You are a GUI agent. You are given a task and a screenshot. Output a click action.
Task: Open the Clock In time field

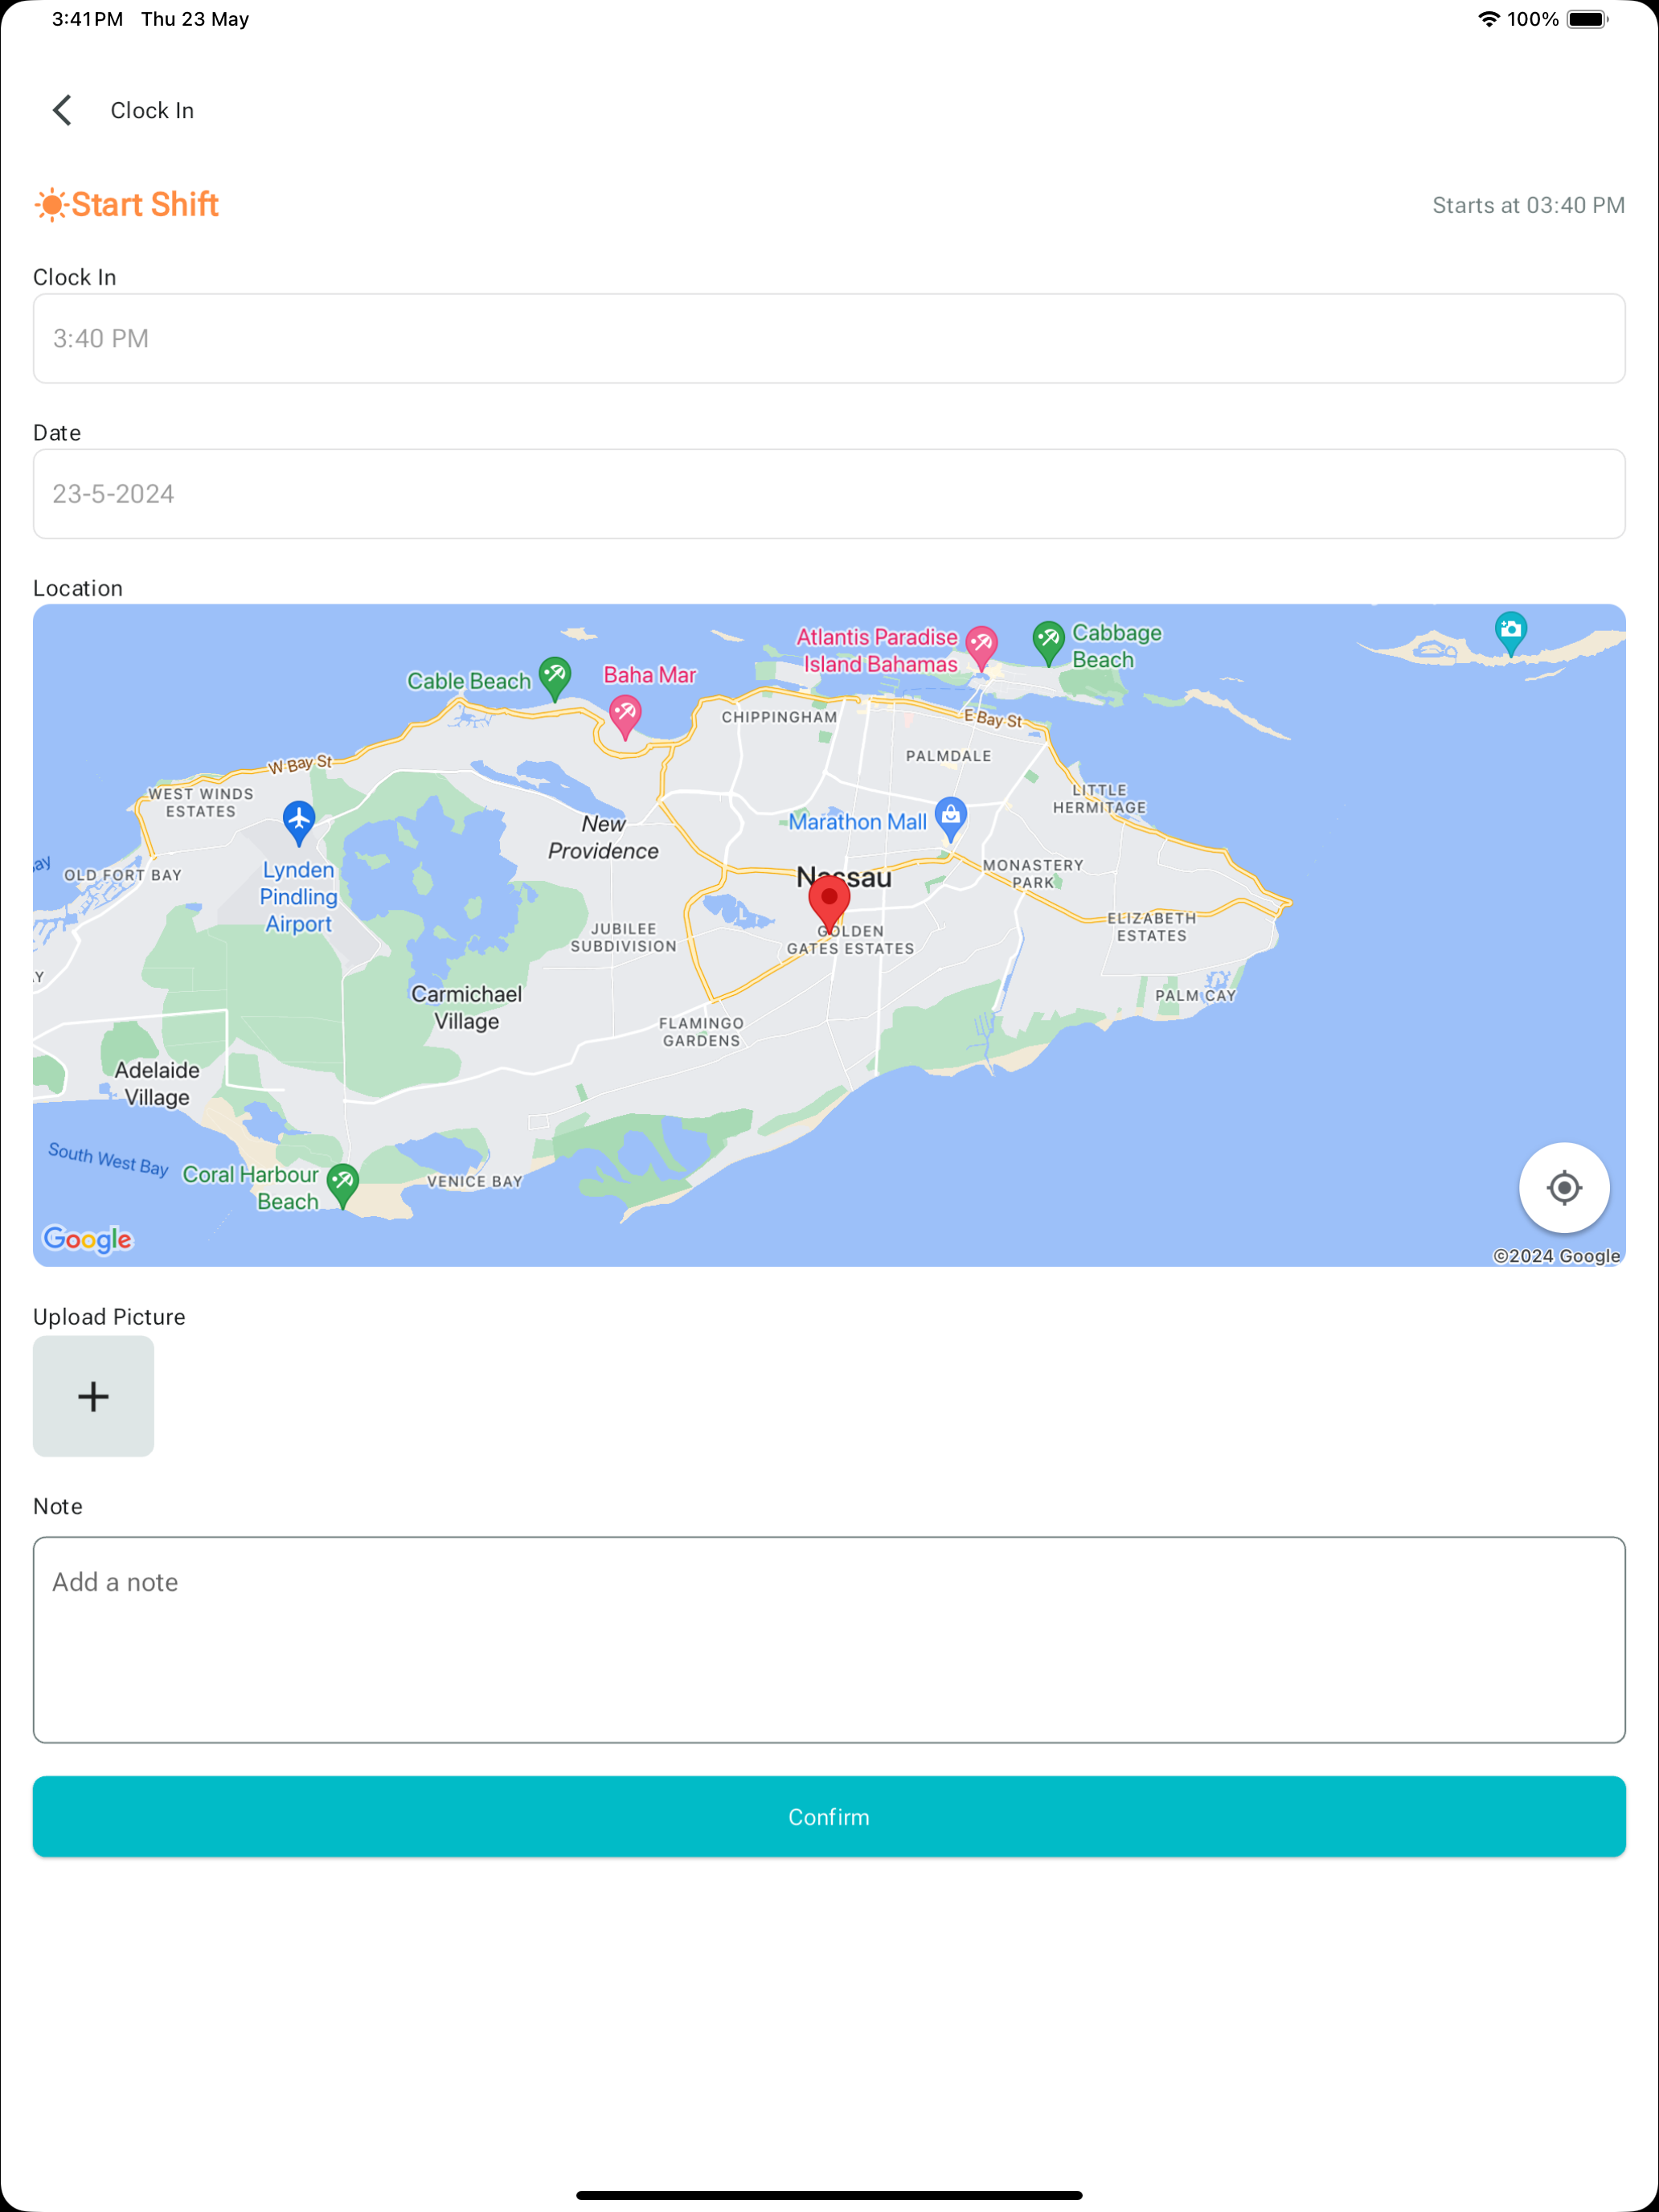click(x=829, y=338)
